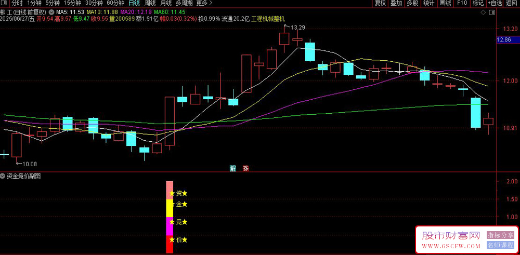Activate the 画线 drawing tool button
Viewport: 520px width, 255px height.
tap(446, 3)
